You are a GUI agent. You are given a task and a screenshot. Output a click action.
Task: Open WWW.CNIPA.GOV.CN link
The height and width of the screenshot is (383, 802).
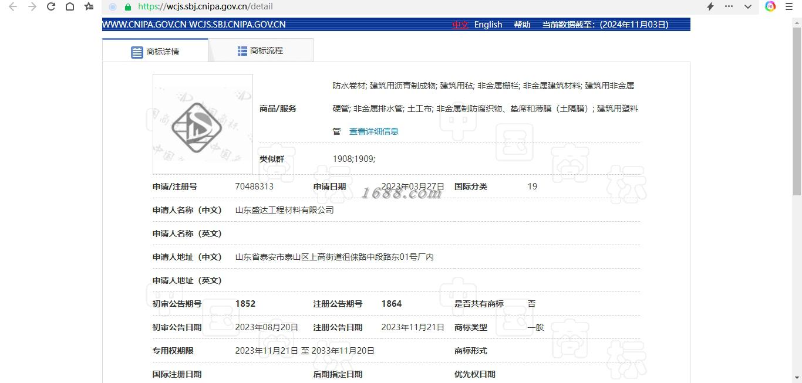(x=144, y=25)
